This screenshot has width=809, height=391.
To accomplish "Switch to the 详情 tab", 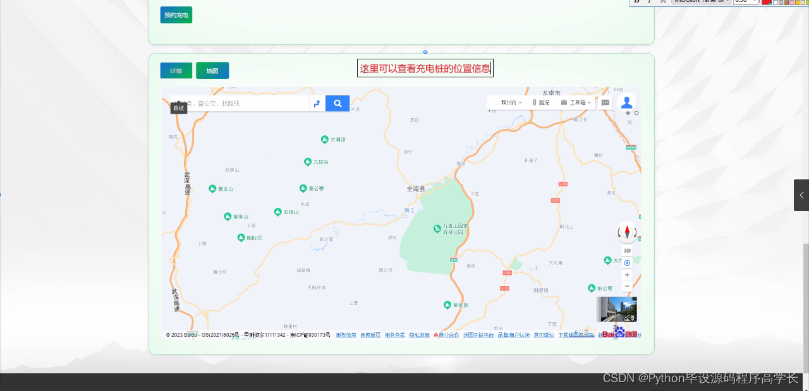I will point(176,70).
